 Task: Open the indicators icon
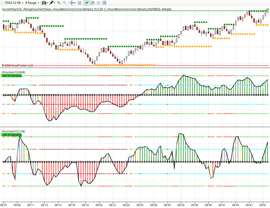[x=93, y=3]
